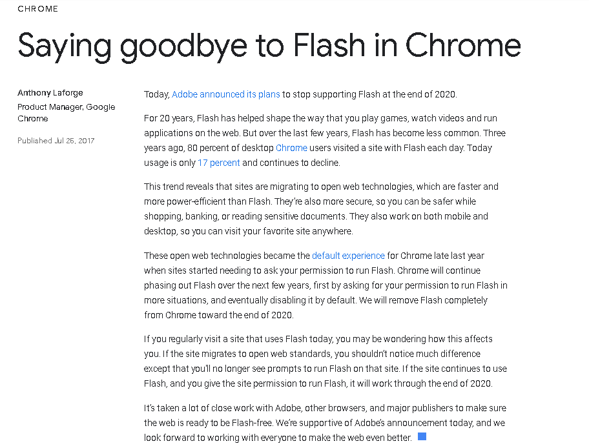Click the "Saying goodbye to Flash in Chrome" headline

point(269,45)
